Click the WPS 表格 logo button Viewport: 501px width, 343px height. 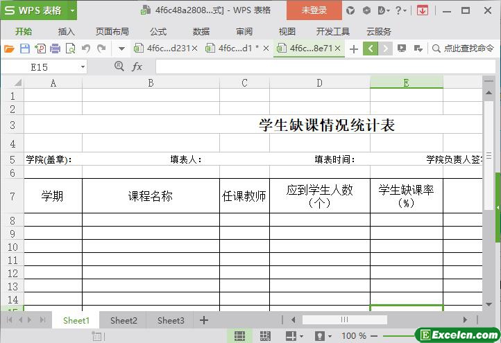pos(33,10)
